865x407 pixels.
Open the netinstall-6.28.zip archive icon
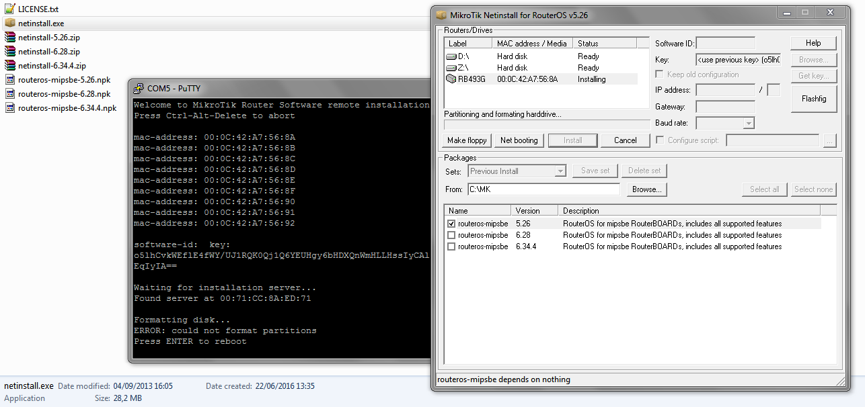(x=11, y=51)
